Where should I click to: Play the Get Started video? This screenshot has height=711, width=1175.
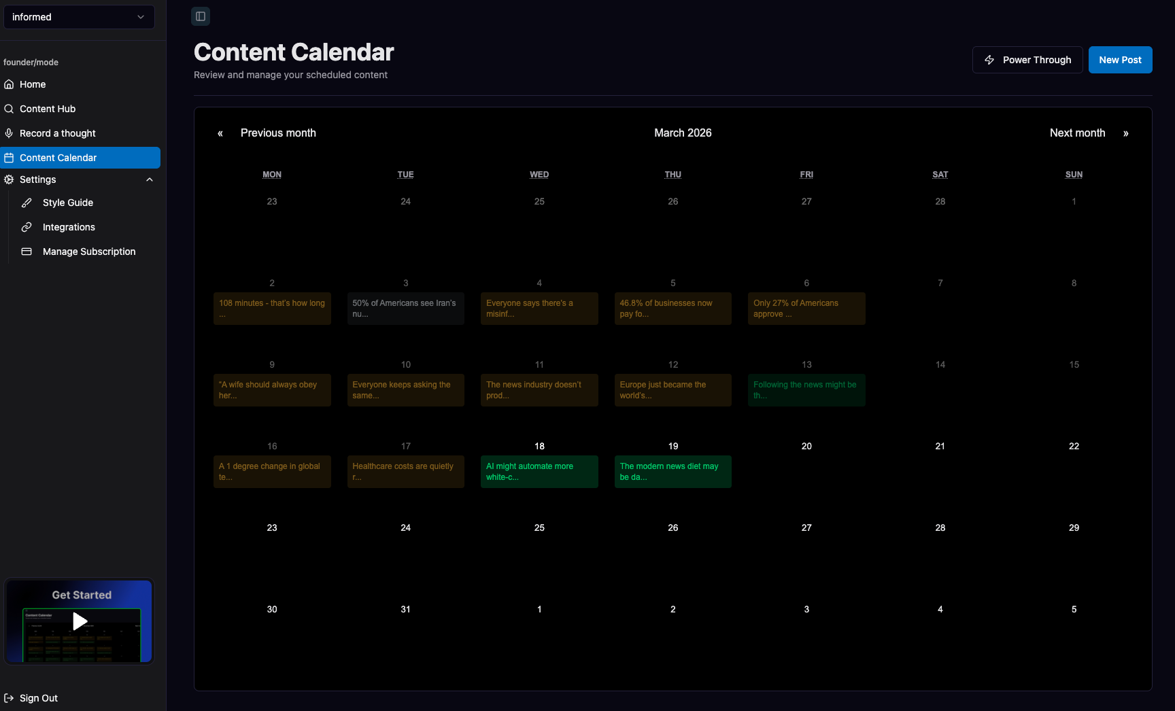79,621
